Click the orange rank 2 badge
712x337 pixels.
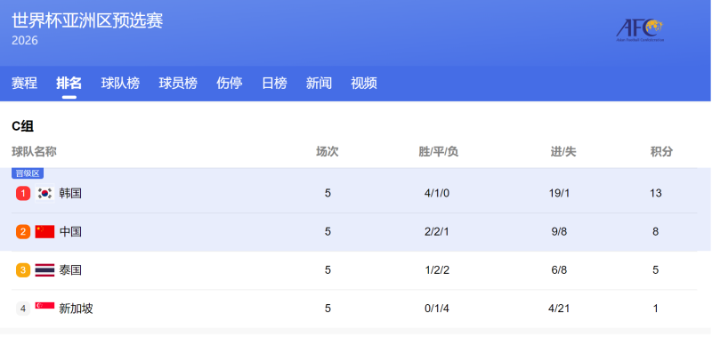23,232
